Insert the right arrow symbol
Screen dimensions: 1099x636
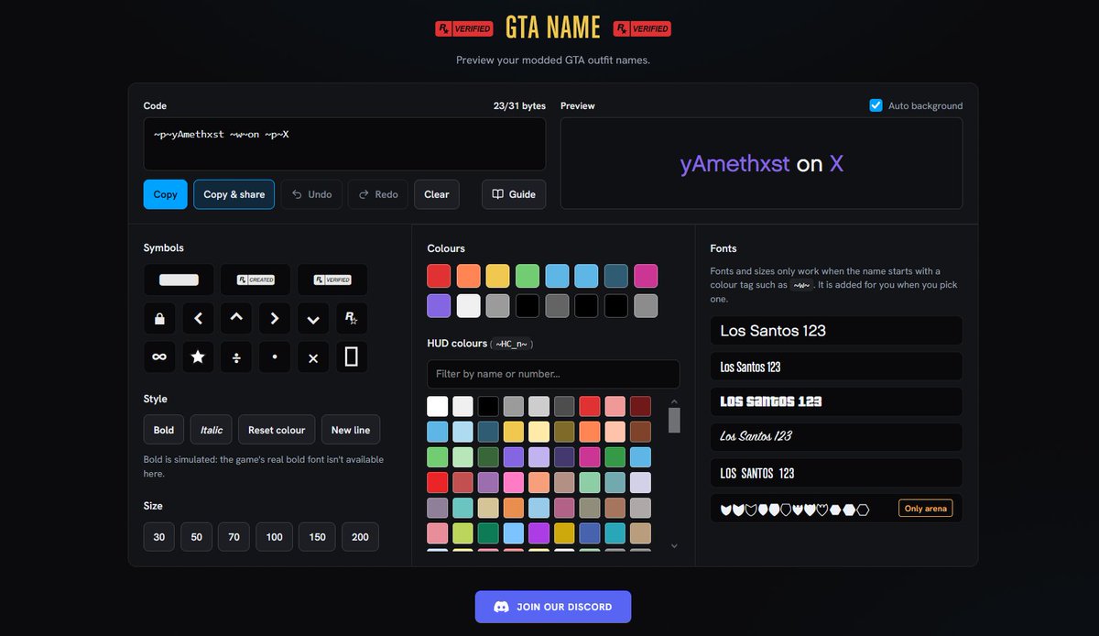coord(275,318)
